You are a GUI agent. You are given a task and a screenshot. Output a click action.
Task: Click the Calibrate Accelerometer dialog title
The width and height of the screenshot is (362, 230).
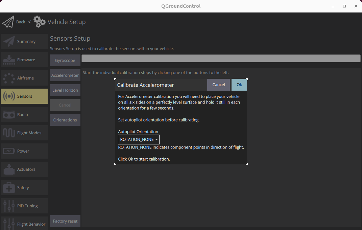coord(145,85)
